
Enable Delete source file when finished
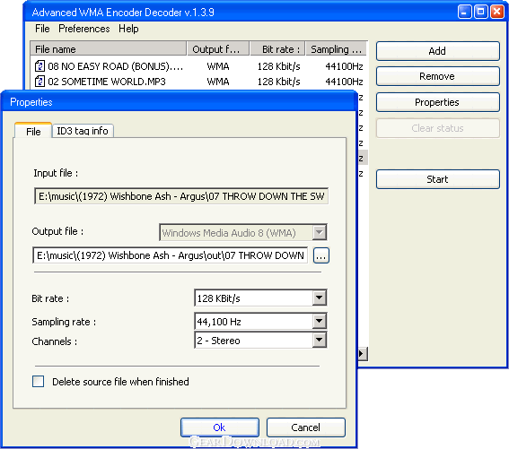[38, 381]
